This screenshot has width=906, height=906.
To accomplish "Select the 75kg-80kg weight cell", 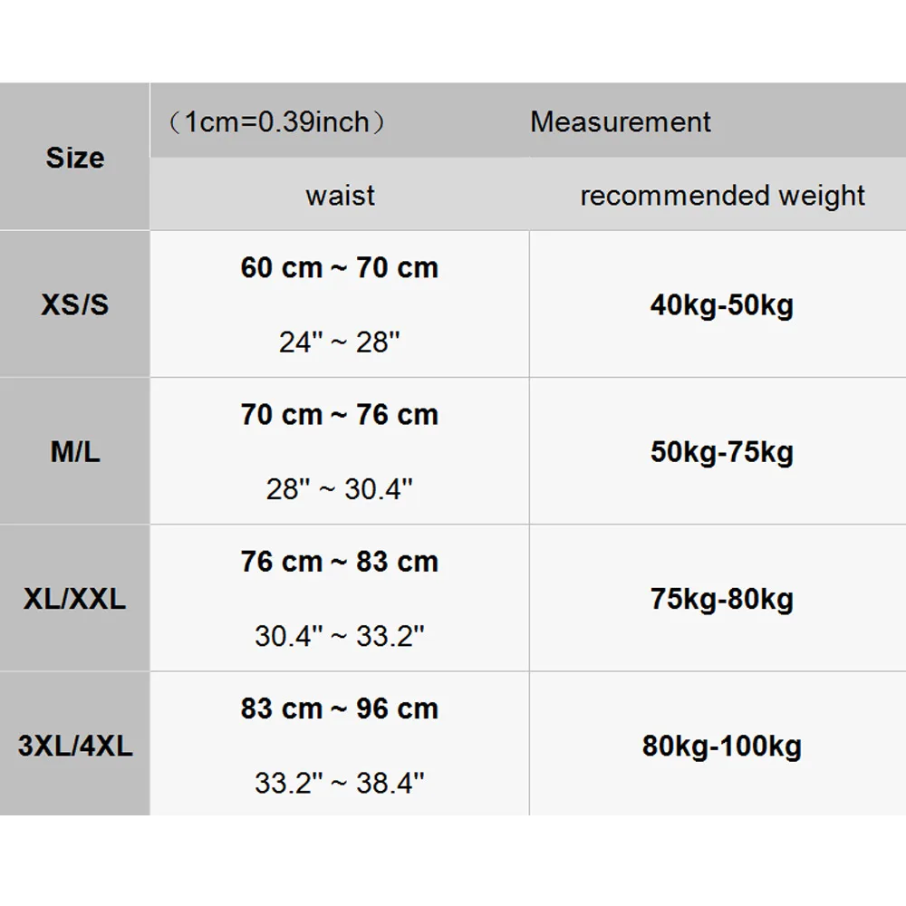I will point(721,599).
